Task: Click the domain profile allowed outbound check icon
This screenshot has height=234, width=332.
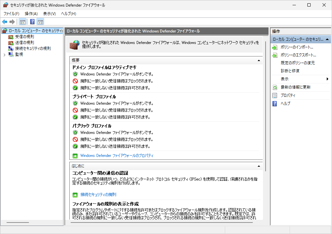Action: click(x=75, y=88)
